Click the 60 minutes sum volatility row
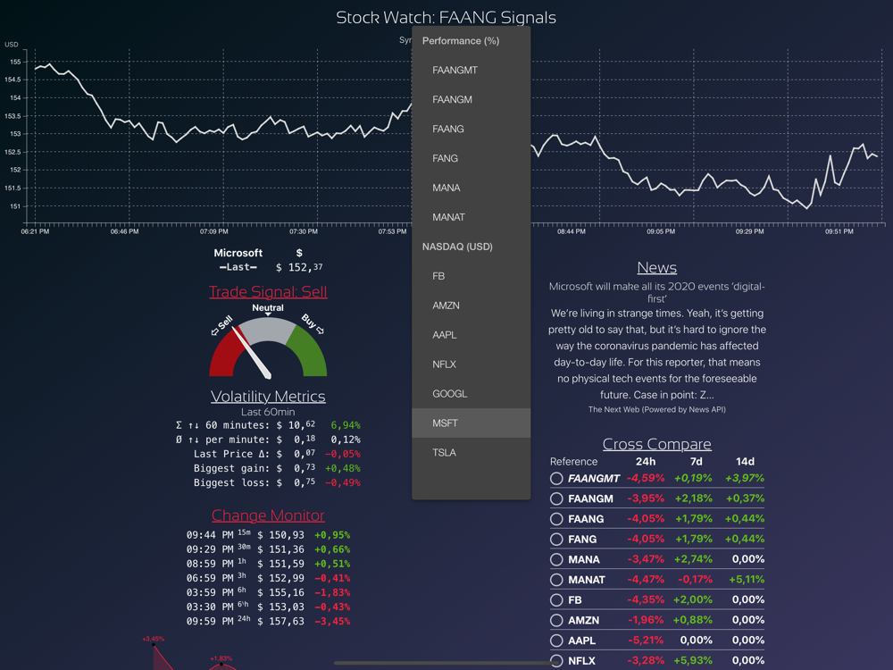 coord(268,425)
